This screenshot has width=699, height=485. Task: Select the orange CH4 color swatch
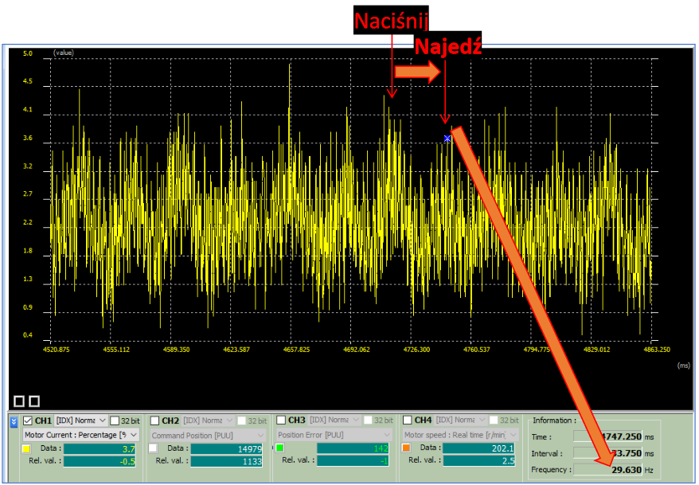406,449
